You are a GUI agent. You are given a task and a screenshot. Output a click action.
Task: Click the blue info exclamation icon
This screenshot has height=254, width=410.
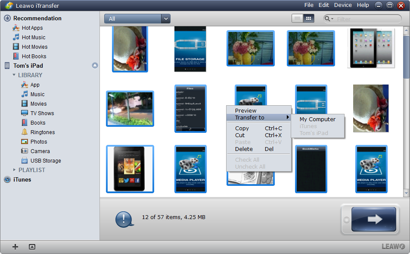[124, 219]
